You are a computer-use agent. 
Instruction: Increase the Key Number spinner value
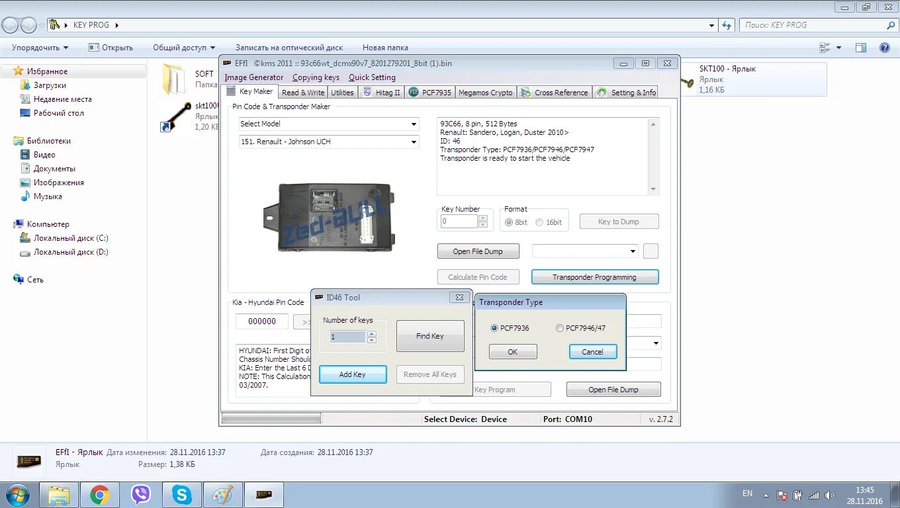coord(482,218)
